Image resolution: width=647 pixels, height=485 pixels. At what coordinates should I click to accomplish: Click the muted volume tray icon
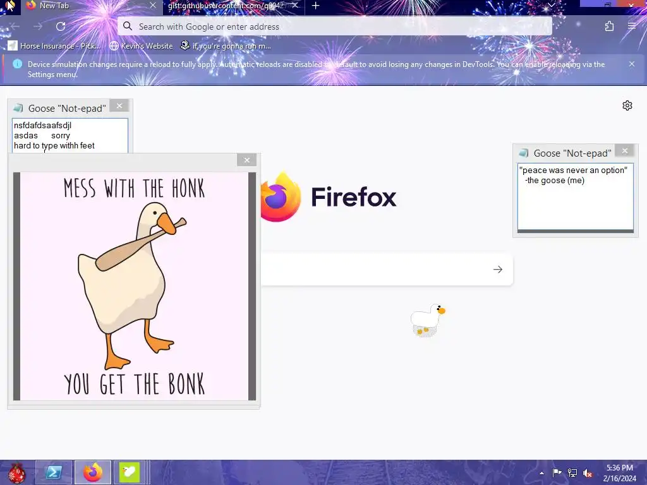click(588, 473)
